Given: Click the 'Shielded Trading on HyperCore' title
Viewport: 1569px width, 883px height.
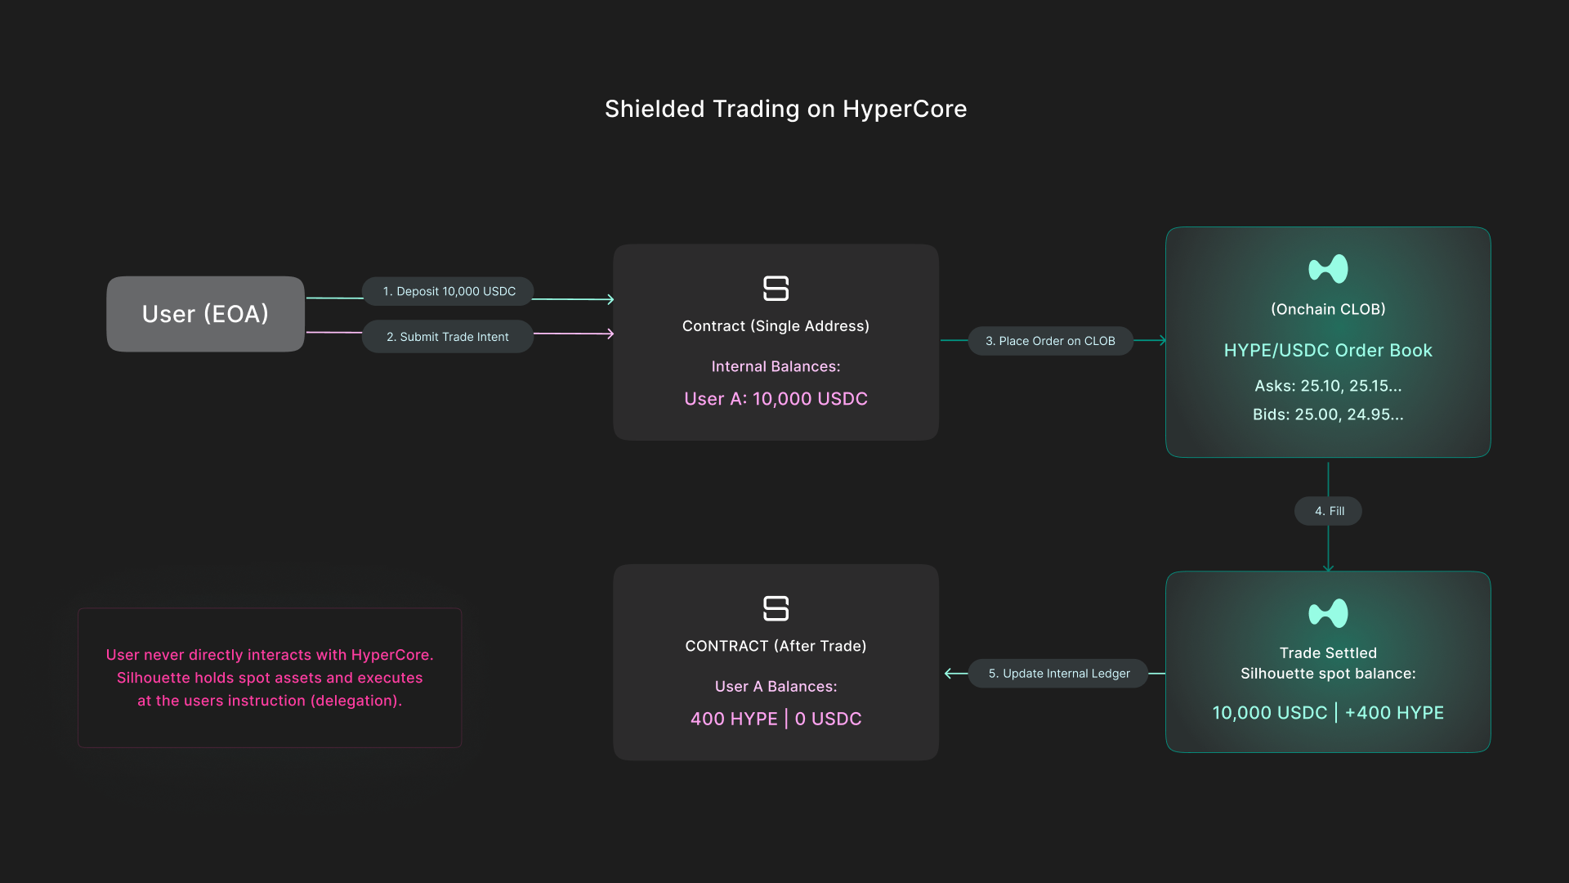Looking at the screenshot, I should 785,109.
